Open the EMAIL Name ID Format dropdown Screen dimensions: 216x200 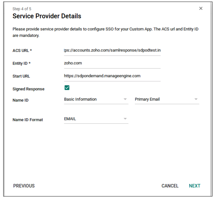[x=96, y=119]
